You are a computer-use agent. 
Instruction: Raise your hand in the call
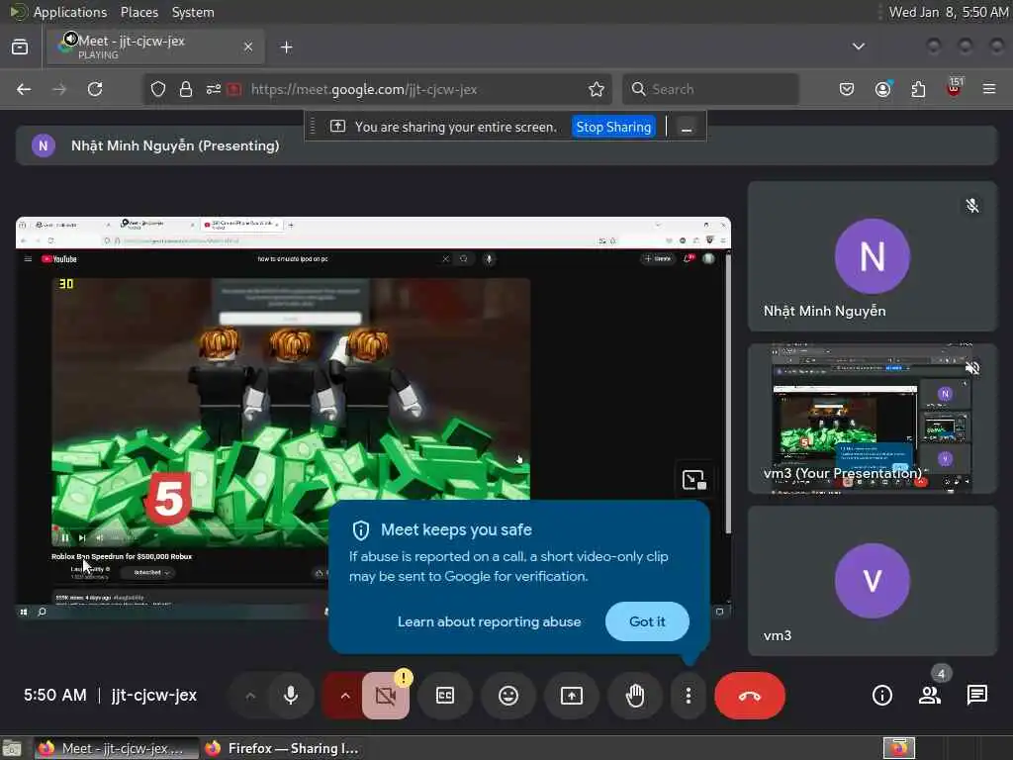click(635, 696)
